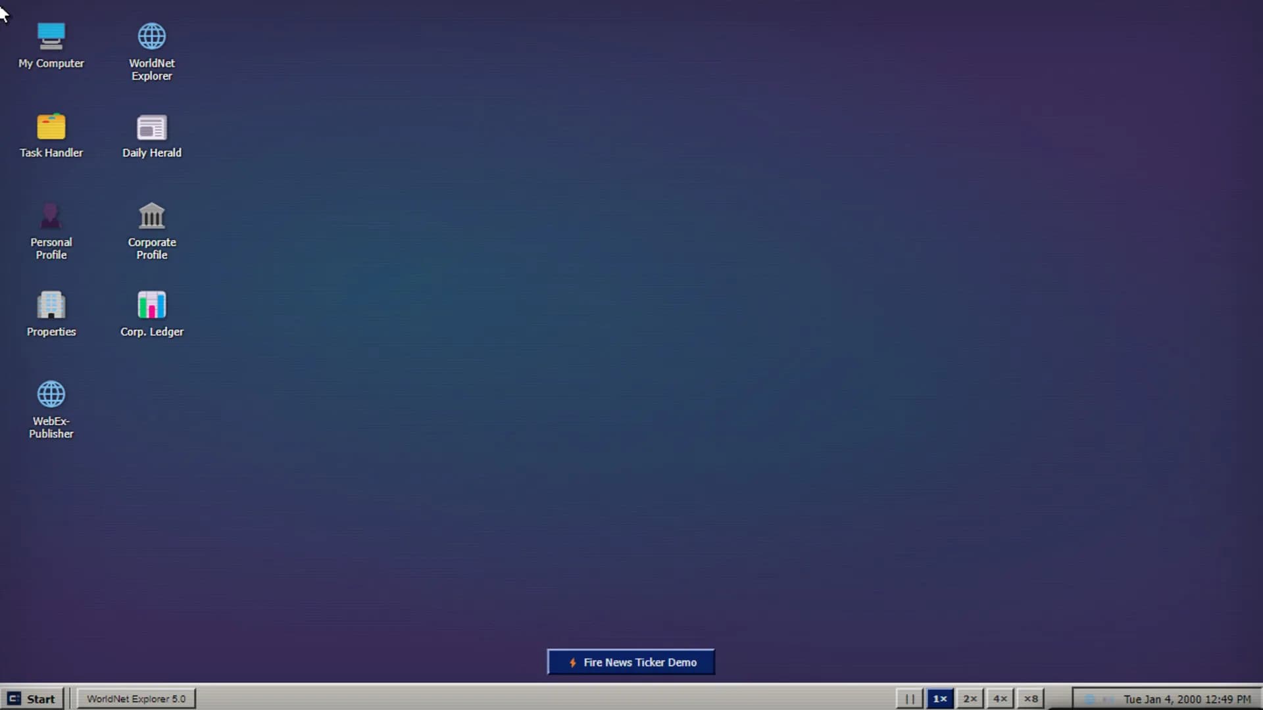
Task: Launch the WebEx-Publisher globe icon
Action: click(x=51, y=410)
